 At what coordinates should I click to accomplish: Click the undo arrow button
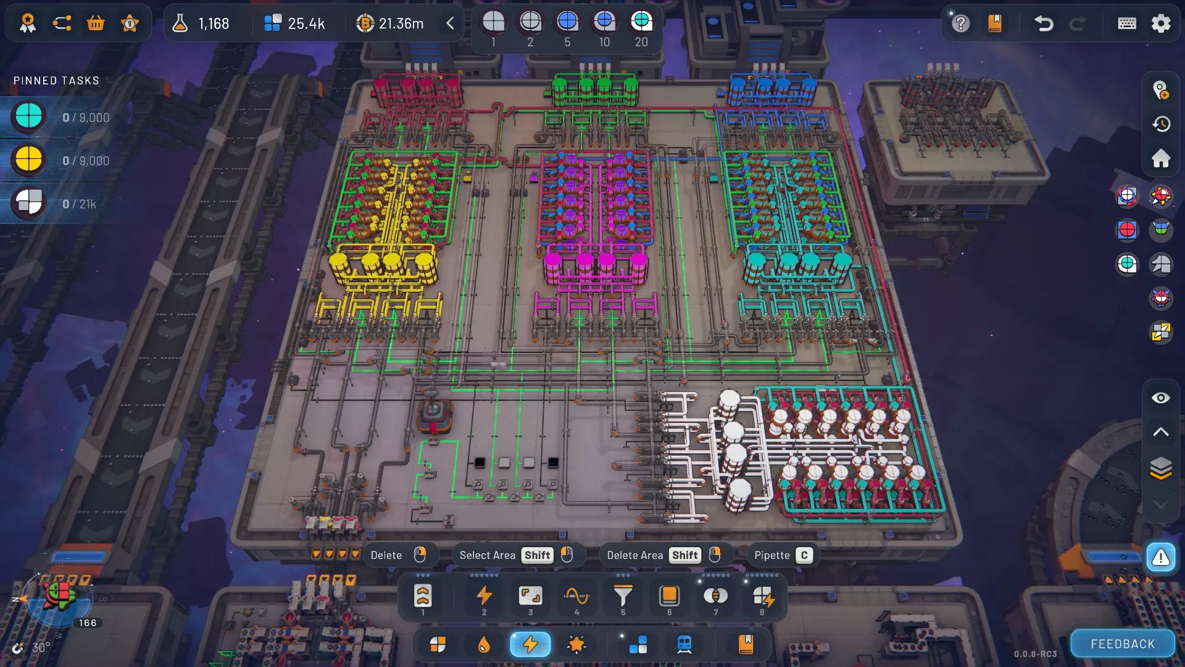[x=1043, y=23]
